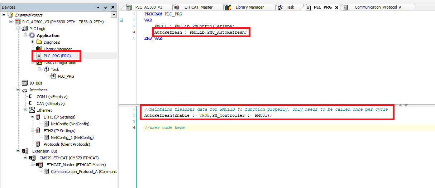This screenshot has height=188, width=435.
Task: Select the Application gear icon
Action: 32,35
